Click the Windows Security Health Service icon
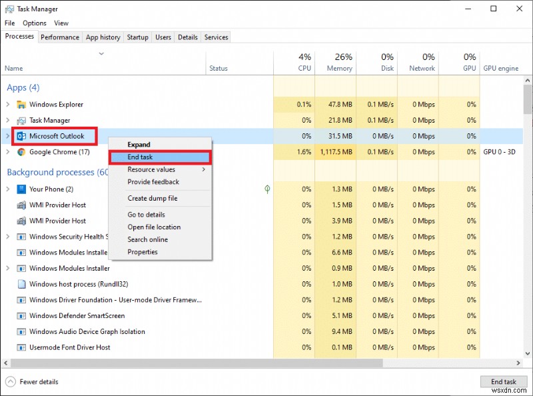This screenshot has height=396, width=533. click(x=22, y=237)
